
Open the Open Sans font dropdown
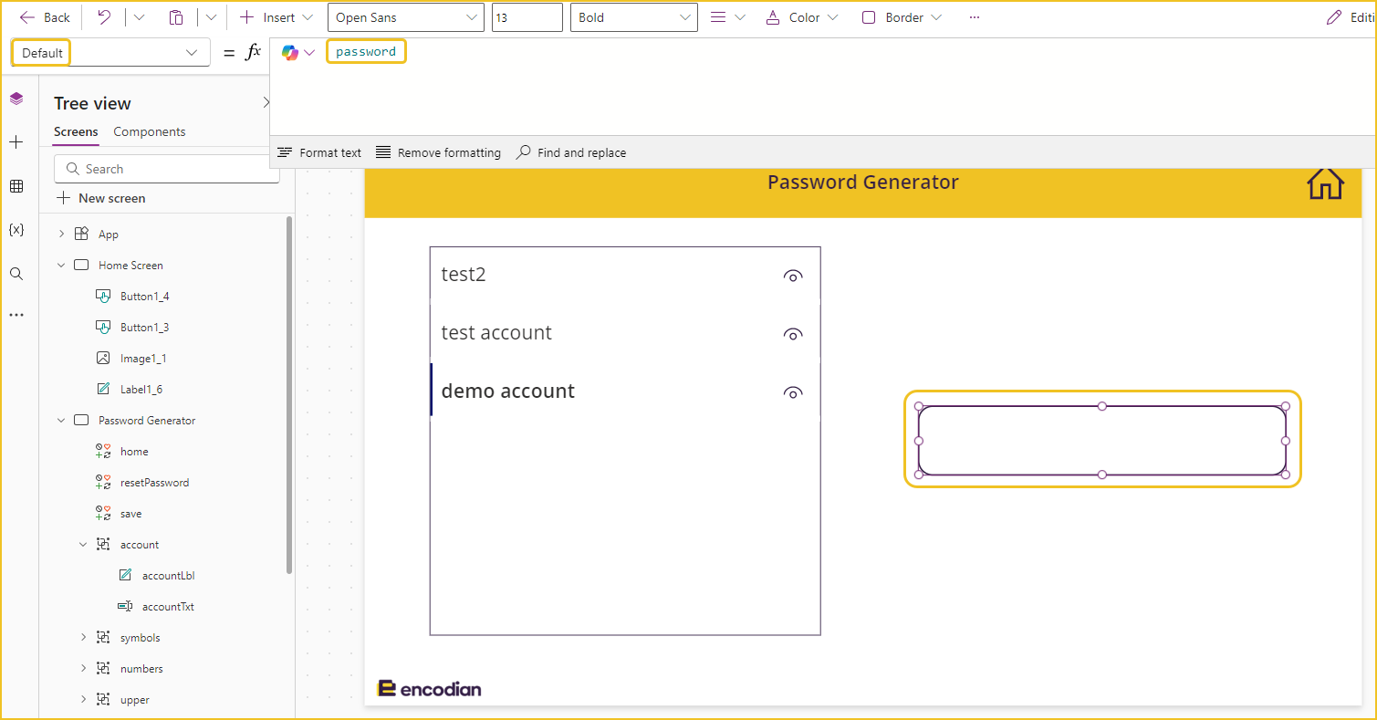coord(406,17)
